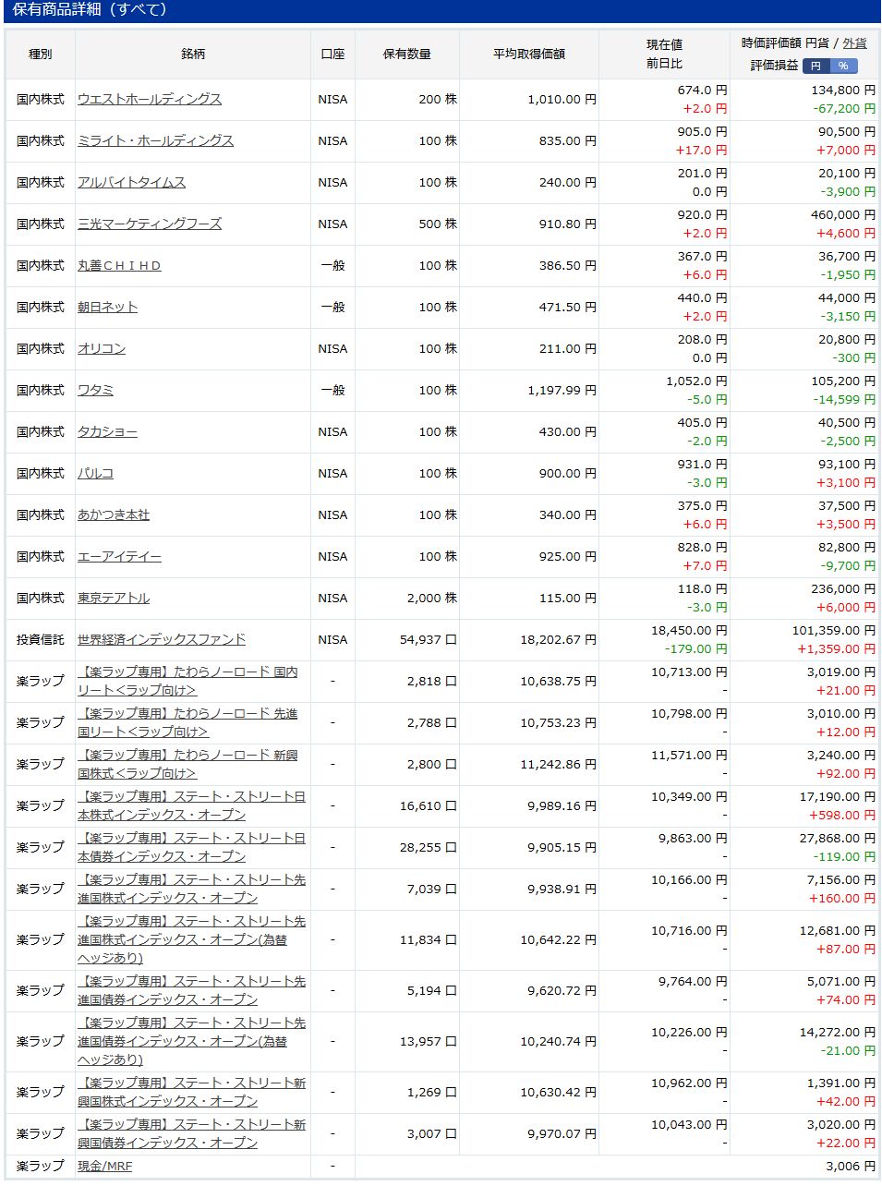The height and width of the screenshot is (1186, 882).
Task: Open ステート・ストリート日本債券インデックス link
Action: (191, 847)
